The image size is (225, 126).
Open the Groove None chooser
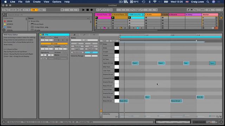[x=61, y=55]
